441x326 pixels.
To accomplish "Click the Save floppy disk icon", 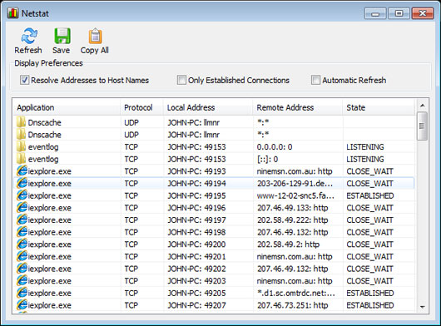I will click(62, 36).
